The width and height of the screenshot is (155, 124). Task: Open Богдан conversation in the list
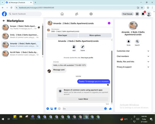click(x=21, y=27)
